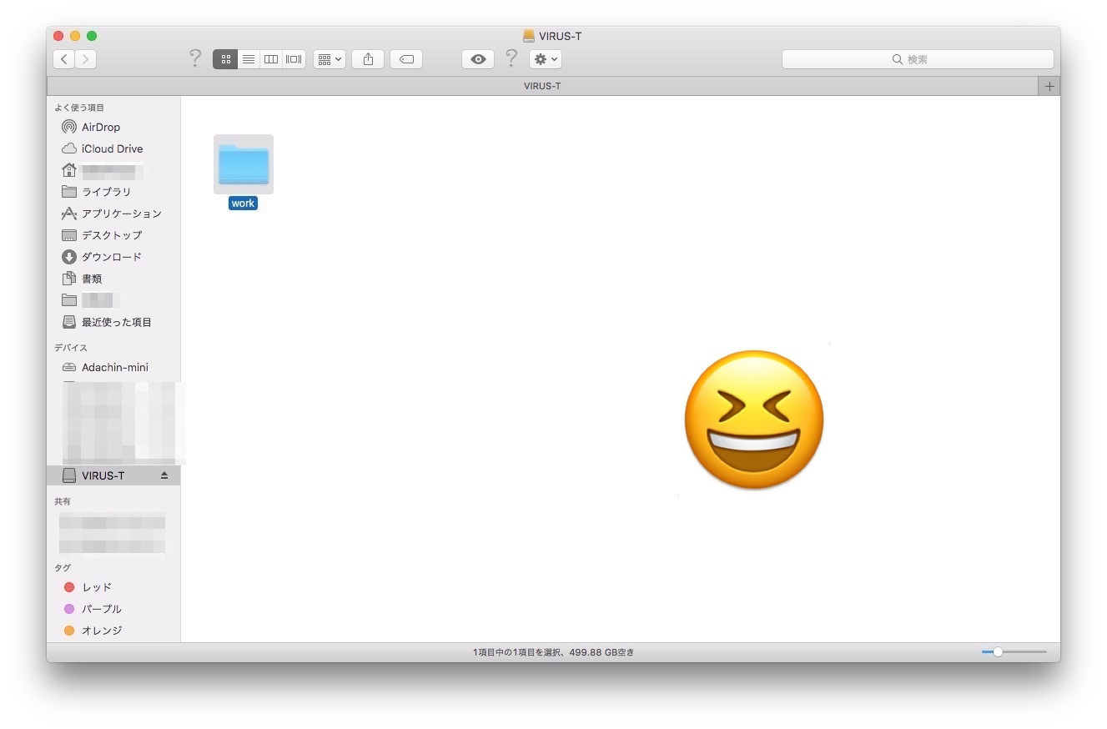
Task: Open the item arrangement dropdown
Action: (330, 59)
